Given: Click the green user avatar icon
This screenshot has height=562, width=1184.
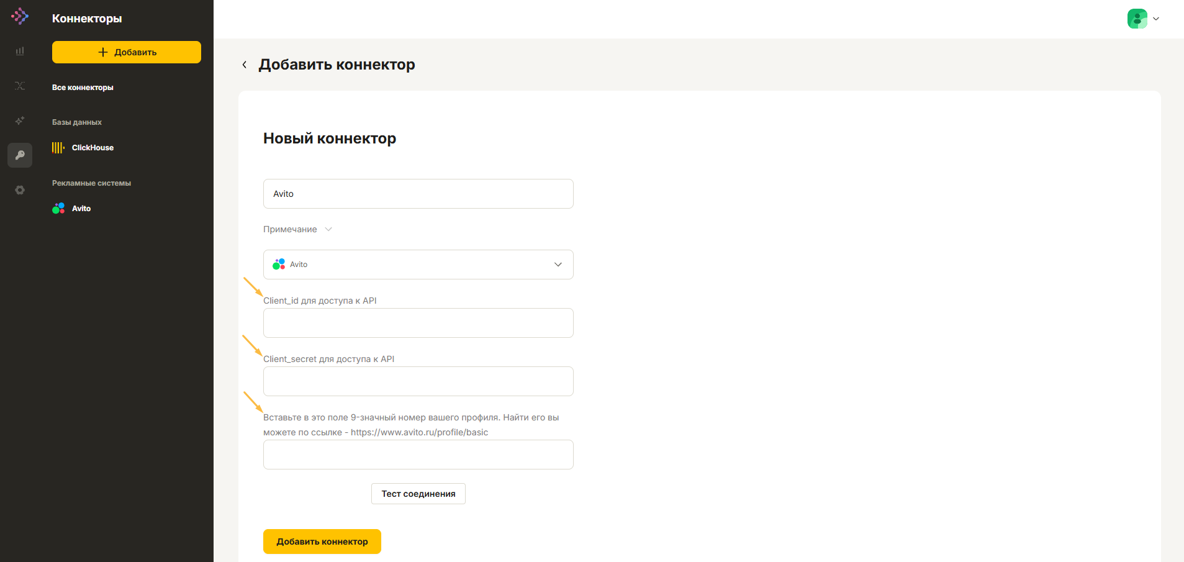Looking at the screenshot, I should 1137,19.
